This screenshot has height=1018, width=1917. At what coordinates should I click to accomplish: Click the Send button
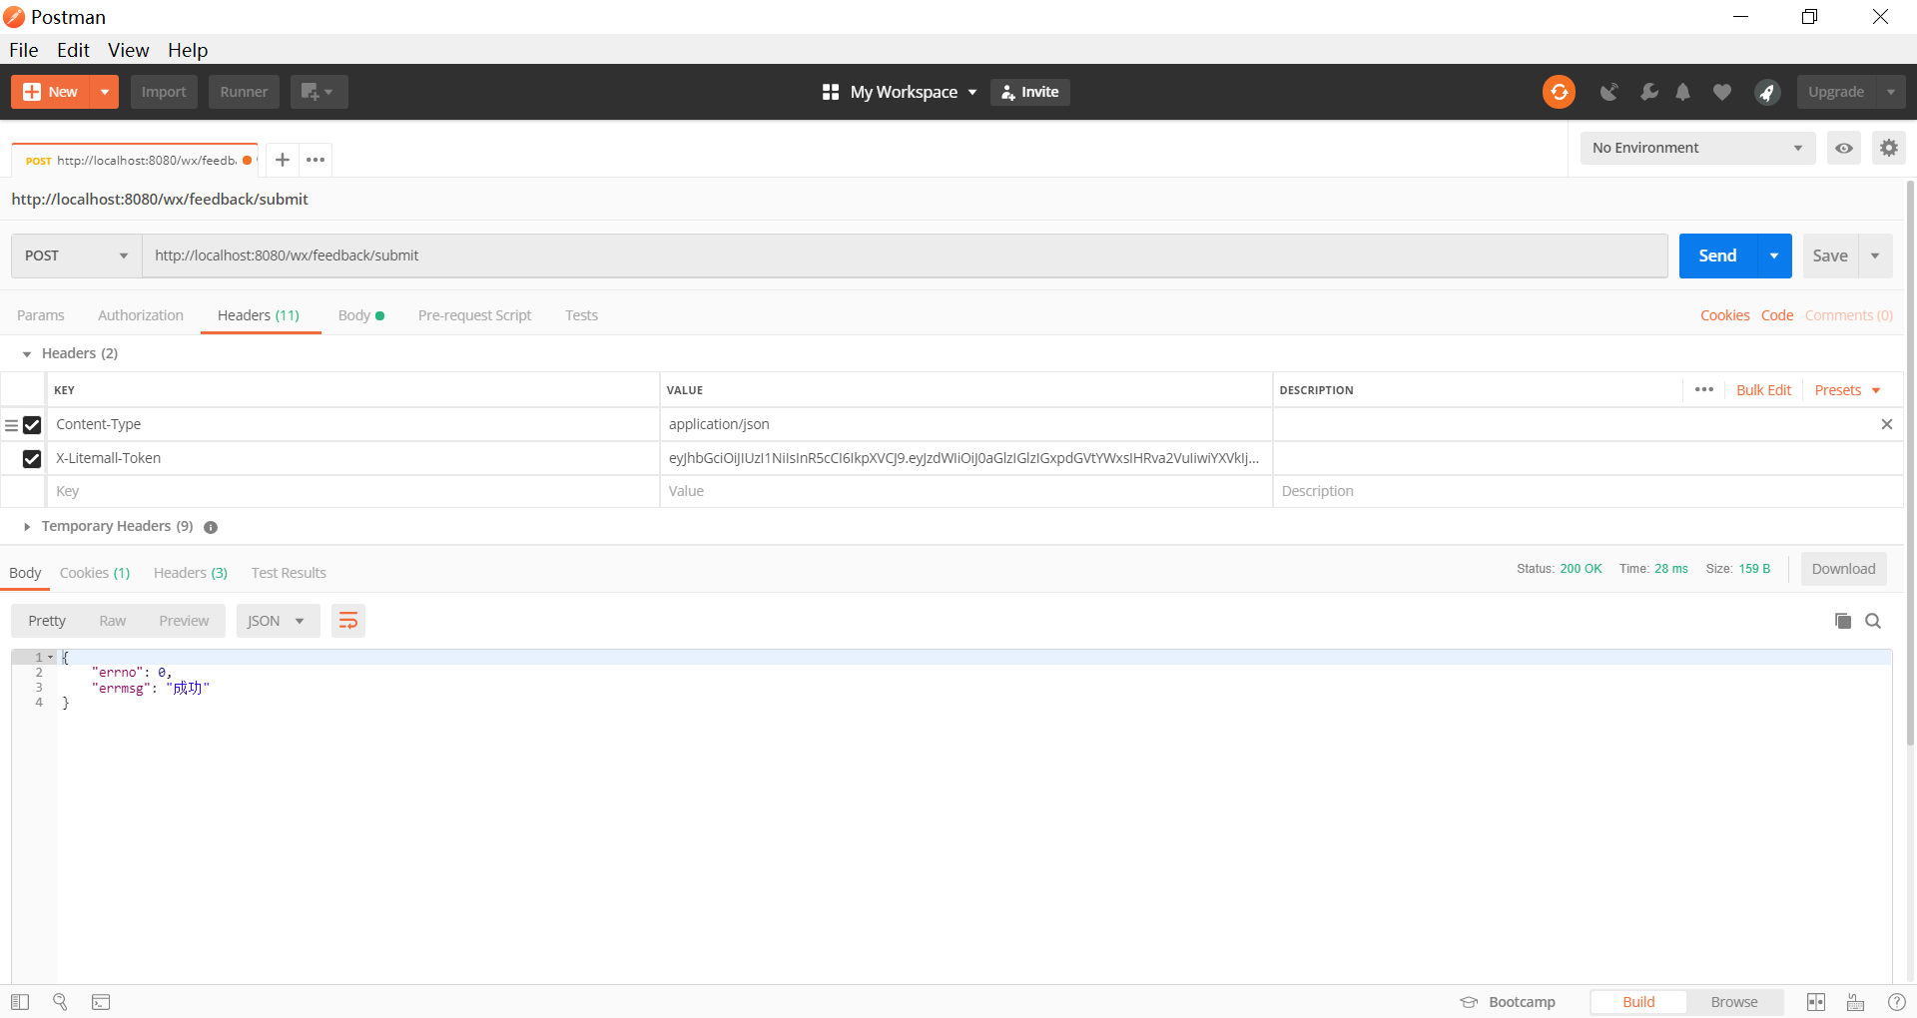(1717, 255)
